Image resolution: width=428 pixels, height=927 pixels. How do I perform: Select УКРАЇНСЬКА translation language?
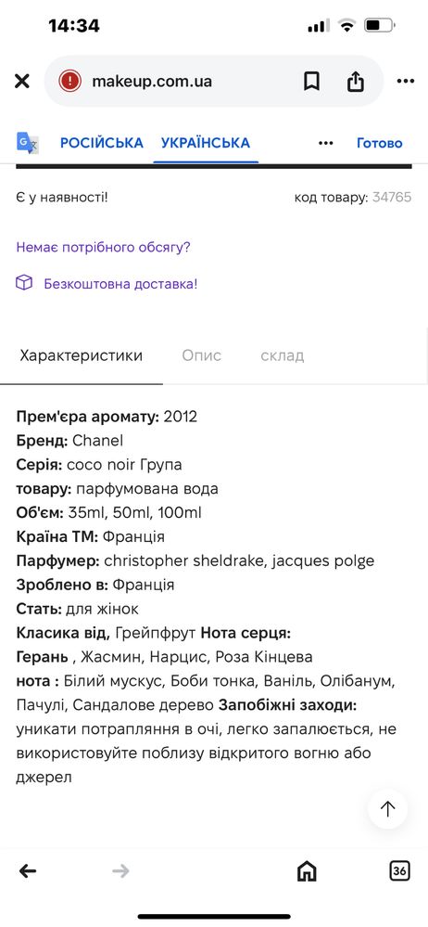[x=206, y=143]
